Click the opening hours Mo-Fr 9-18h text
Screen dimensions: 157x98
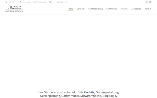(59, 2)
